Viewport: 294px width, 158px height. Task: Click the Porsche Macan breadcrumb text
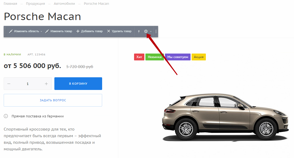click(x=96, y=4)
